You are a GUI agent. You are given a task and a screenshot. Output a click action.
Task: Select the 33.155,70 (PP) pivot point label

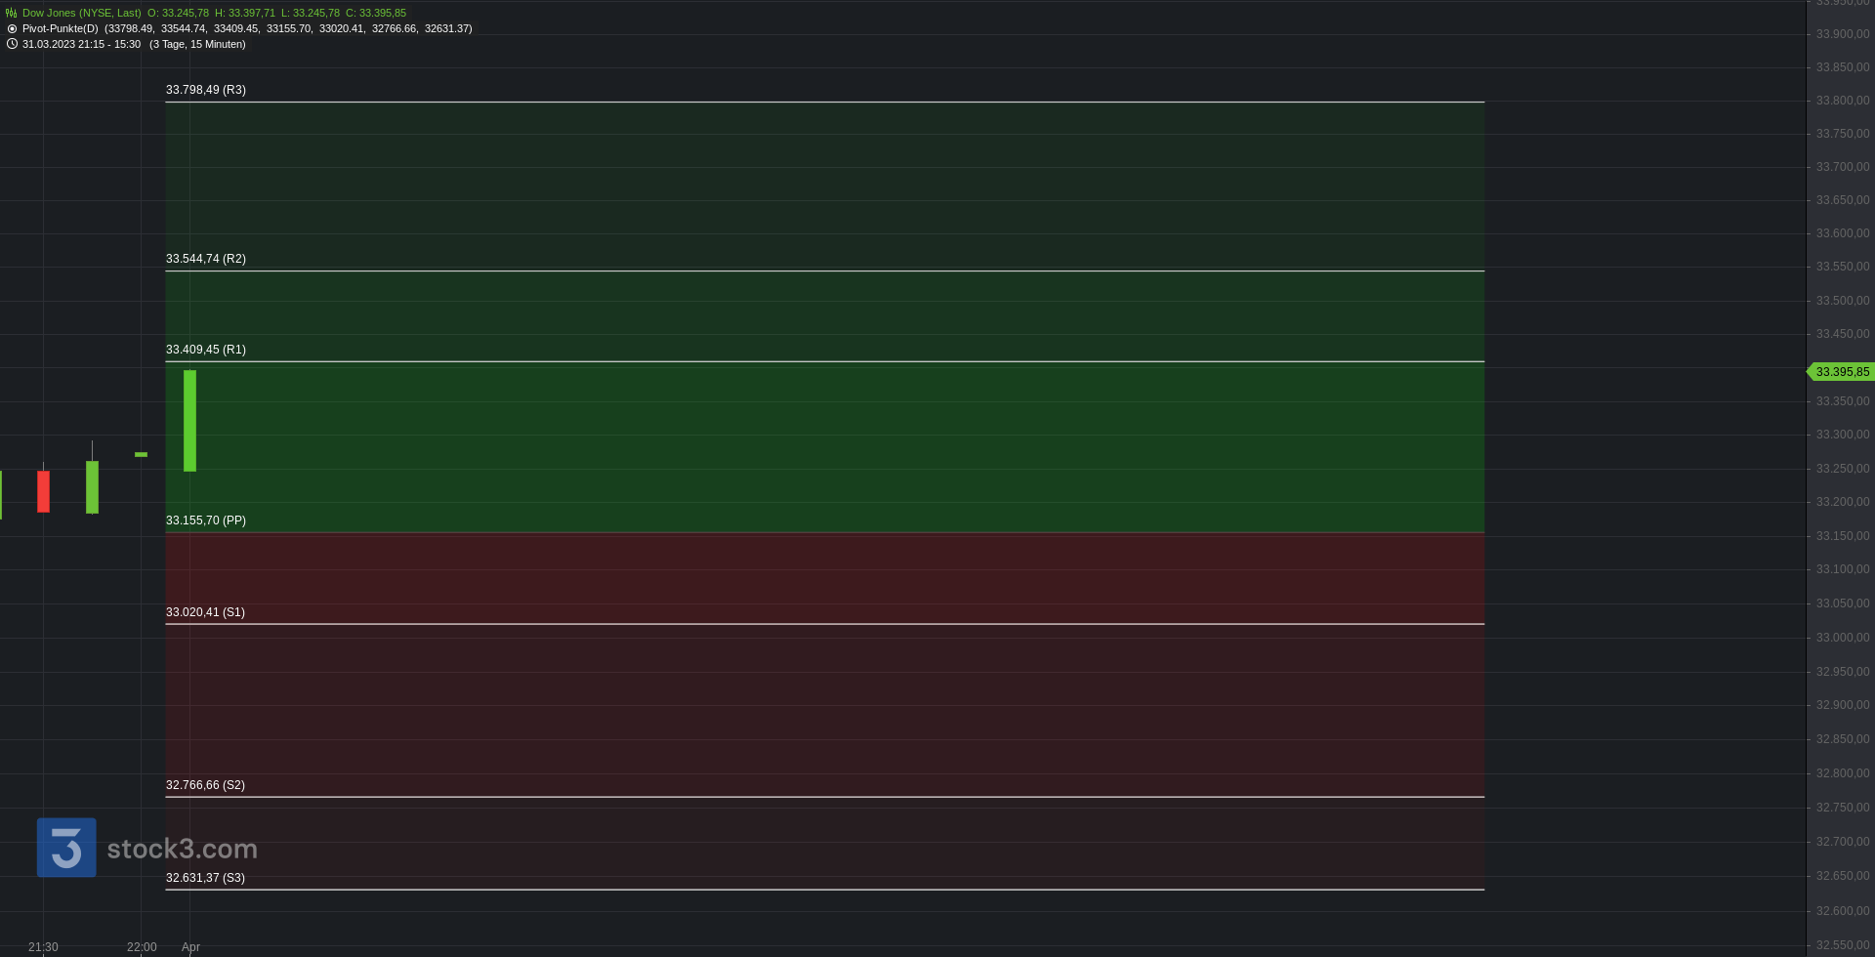point(206,520)
